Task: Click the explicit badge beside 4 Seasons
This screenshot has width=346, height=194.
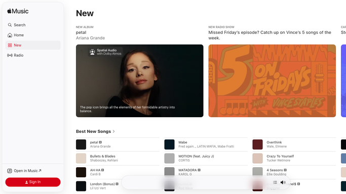Action: [x=285, y=170]
